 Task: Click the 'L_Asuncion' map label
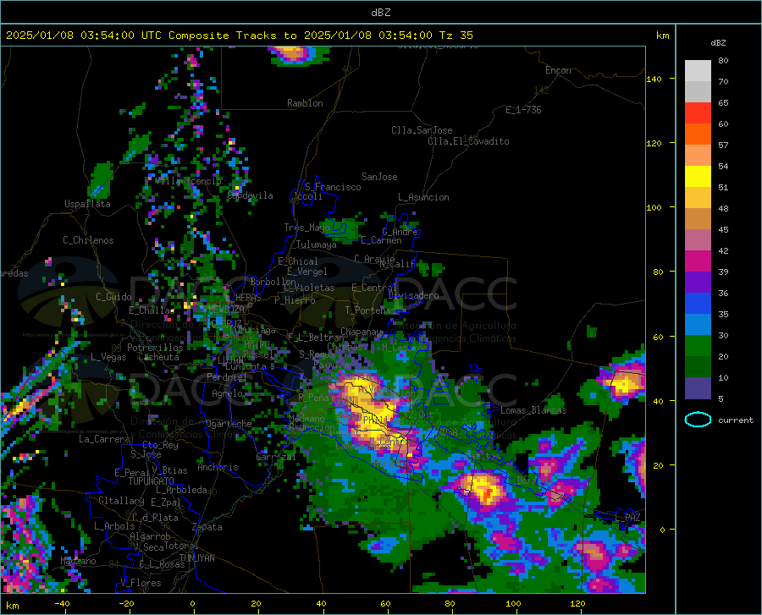pyautogui.click(x=423, y=197)
